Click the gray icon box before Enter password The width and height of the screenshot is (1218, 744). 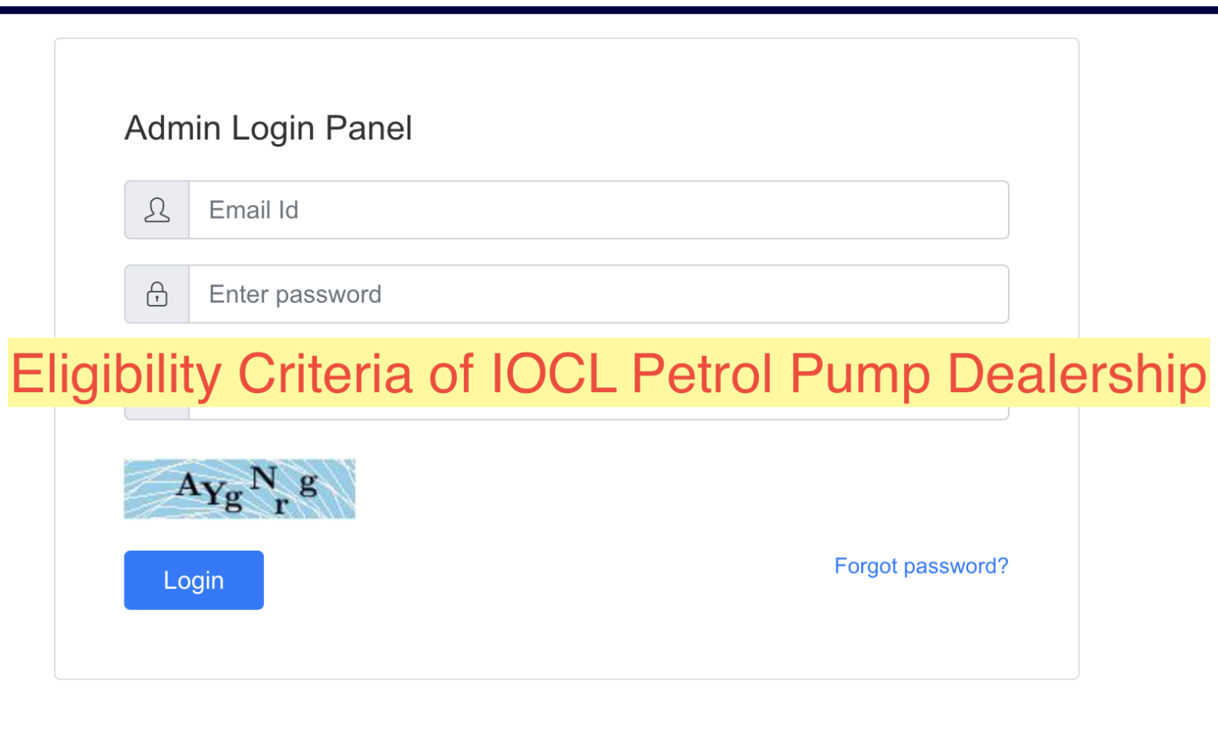(156, 294)
